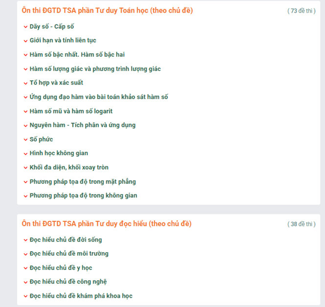Click the arrow icon next to Đọc hiểu chủ đề y học

coord(25,268)
